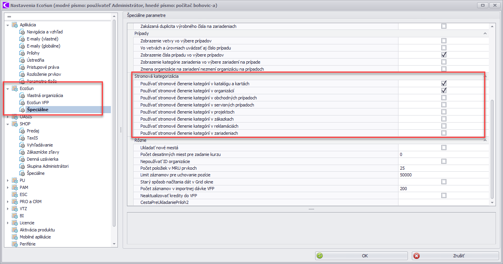Tick the Ukladať nové mestá checkbox
The height and width of the screenshot is (264, 503).
[x=444, y=148]
